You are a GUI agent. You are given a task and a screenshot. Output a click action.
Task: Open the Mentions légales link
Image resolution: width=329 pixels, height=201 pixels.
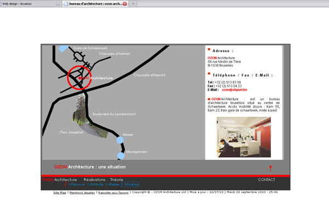[x=82, y=192]
